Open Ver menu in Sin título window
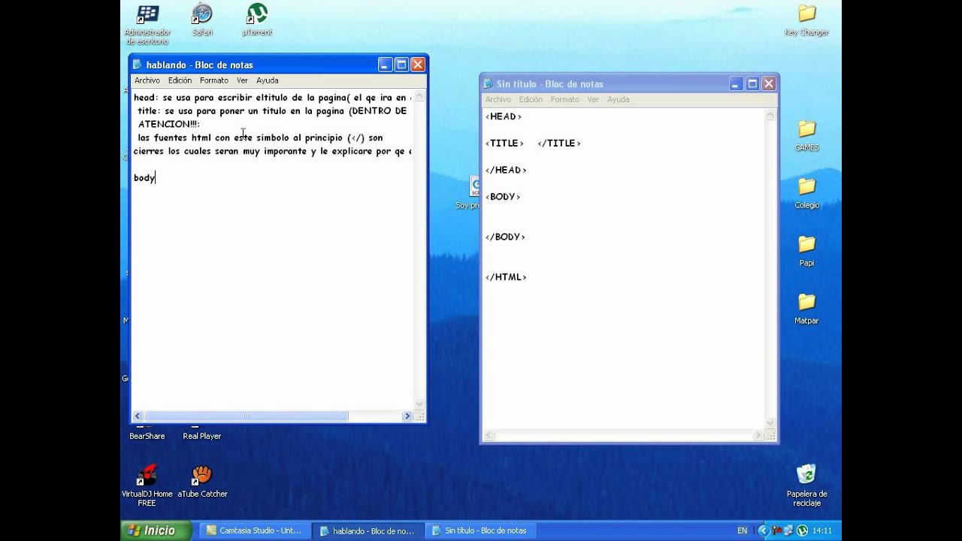 (593, 99)
